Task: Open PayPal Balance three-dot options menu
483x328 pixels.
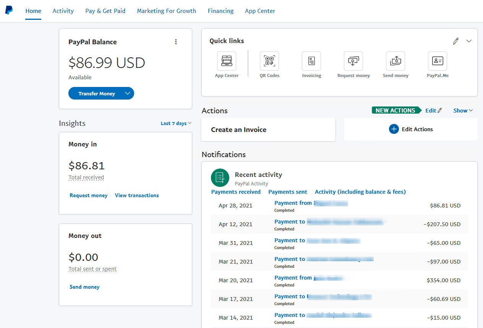Action: (x=176, y=42)
